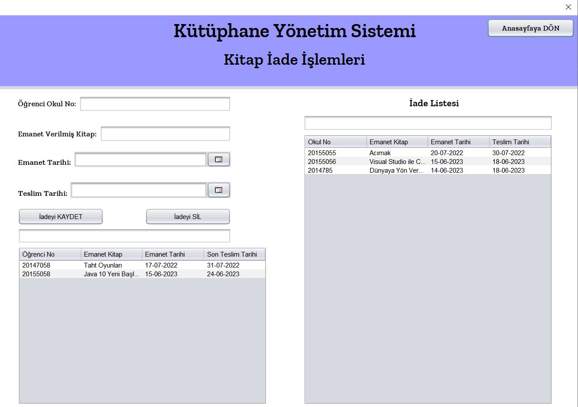Sort by Teslim Tarihi column header
Image resolution: width=578 pixels, height=407 pixels.
pyautogui.click(x=520, y=142)
